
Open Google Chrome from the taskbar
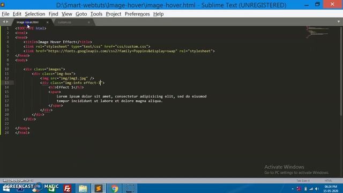coord(114,188)
